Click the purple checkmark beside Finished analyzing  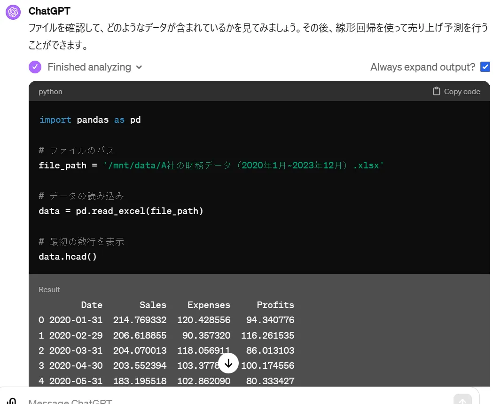(x=34, y=67)
